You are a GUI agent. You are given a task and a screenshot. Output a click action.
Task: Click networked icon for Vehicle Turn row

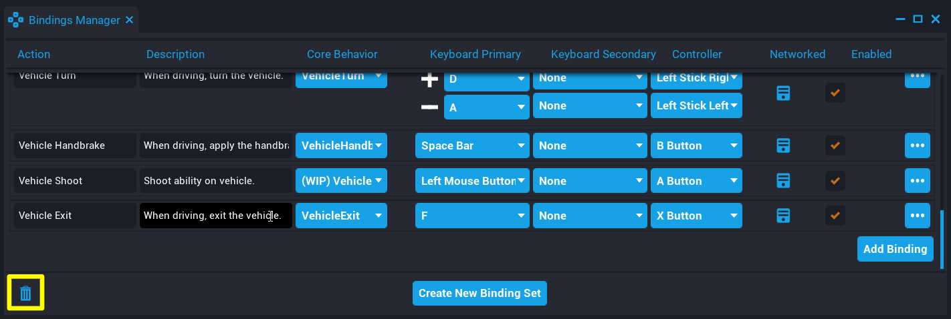pyautogui.click(x=783, y=93)
